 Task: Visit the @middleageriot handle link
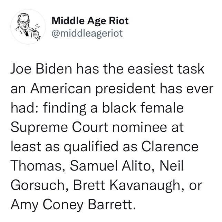[87, 34]
